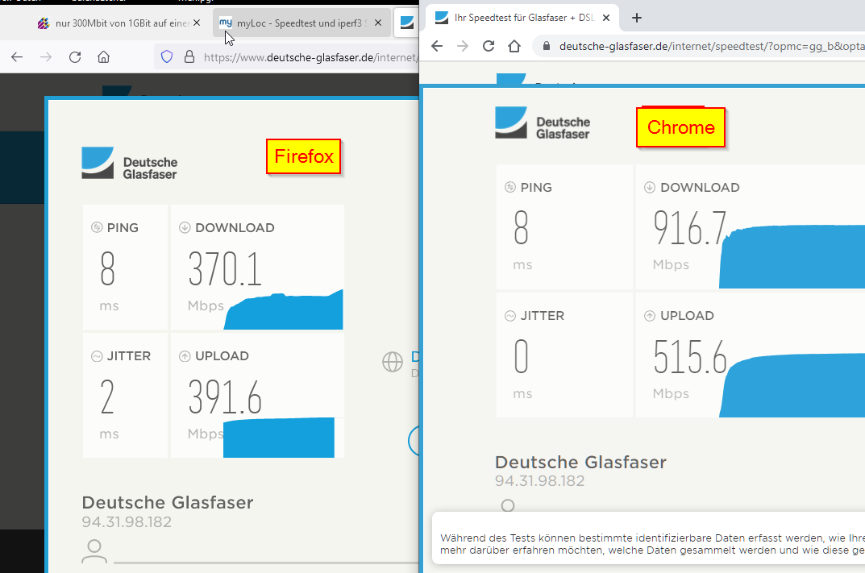Click 370.1 download value in Firefox
The width and height of the screenshot is (865, 573).
[225, 268]
